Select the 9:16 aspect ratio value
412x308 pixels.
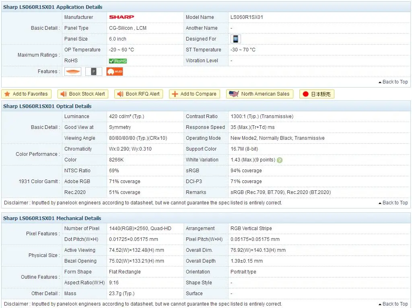(114, 283)
